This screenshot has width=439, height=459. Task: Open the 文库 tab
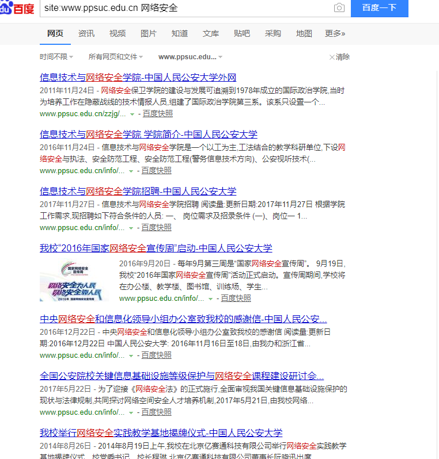[x=210, y=34]
